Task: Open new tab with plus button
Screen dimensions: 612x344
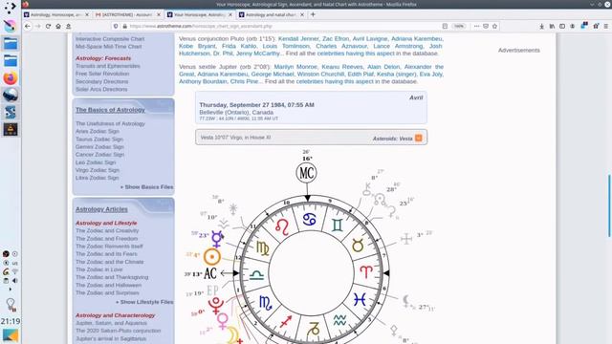Action: [313, 14]
